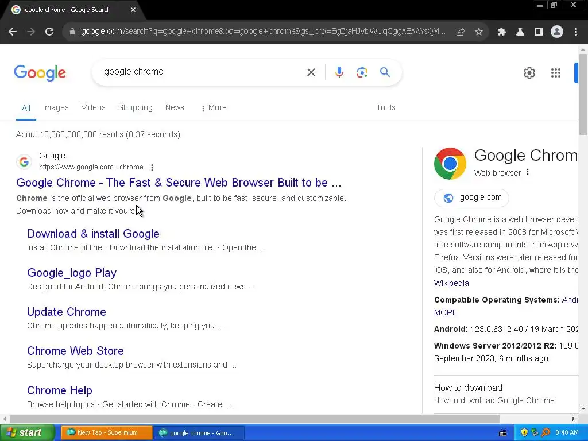This screenshot has height=441, width=588.
Task: Click scroll right arrow on horizontal bar
Action: tap(574, 419)
